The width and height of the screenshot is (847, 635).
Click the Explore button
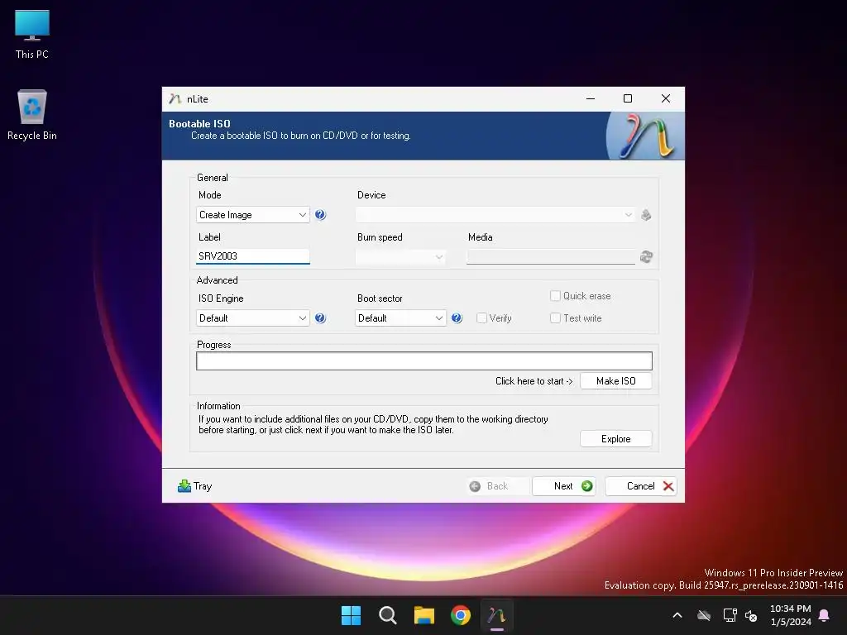click(615, 439)
